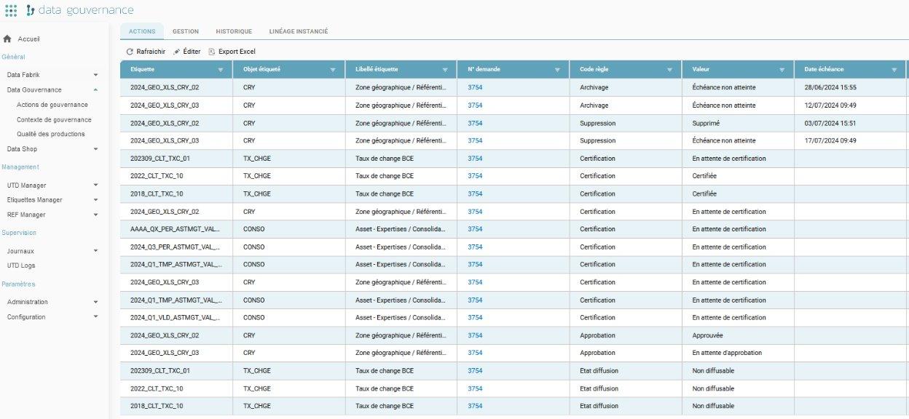Select Certifiée cell in 2022_CLT_TXC_10 row
This screenshot has width=909, height=419.
[x=704, y=176]
